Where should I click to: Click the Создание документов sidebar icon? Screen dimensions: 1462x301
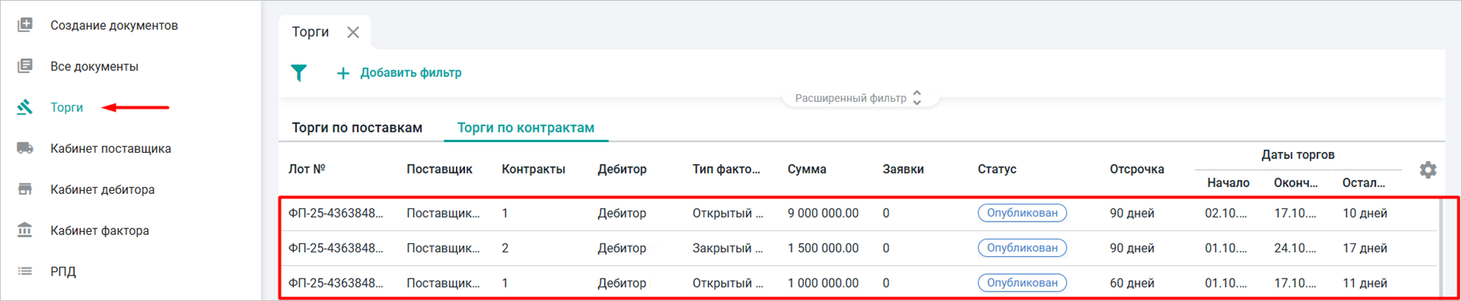click(25, 25)
